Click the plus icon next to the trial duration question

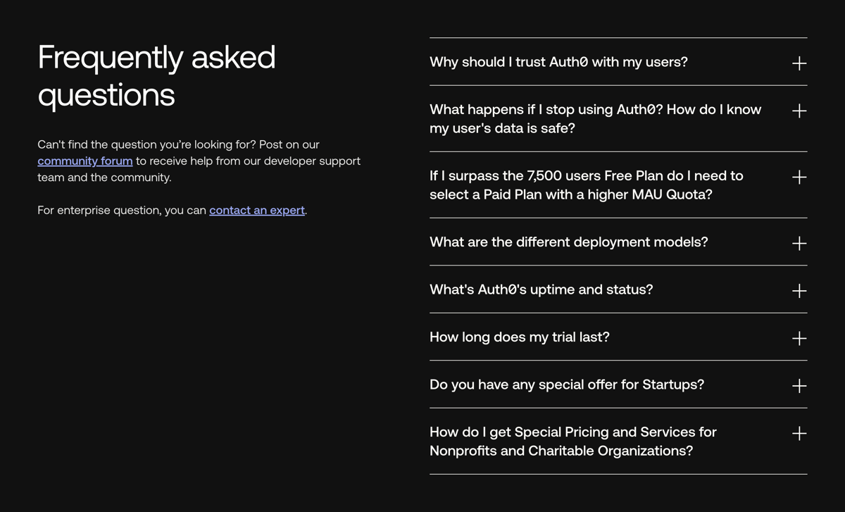(799, 338)
